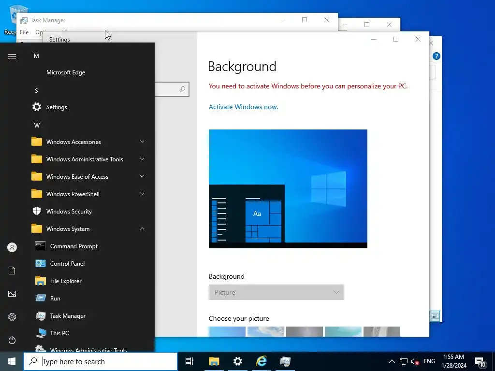Select first picture thumbnail under Choose your picture
This screenshot has width=495, height=371.
(x=227, y=331)
